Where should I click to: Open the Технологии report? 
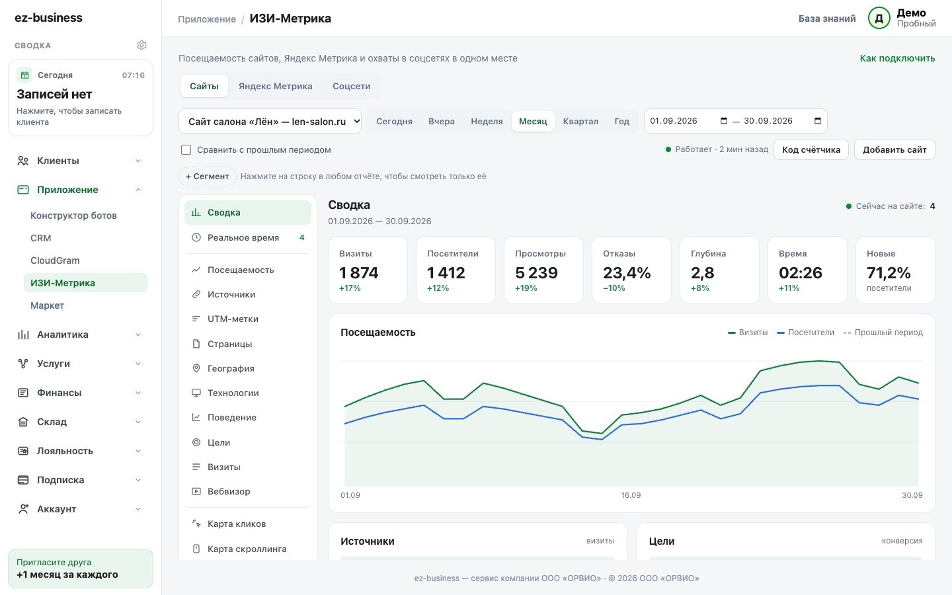[248, 393]
